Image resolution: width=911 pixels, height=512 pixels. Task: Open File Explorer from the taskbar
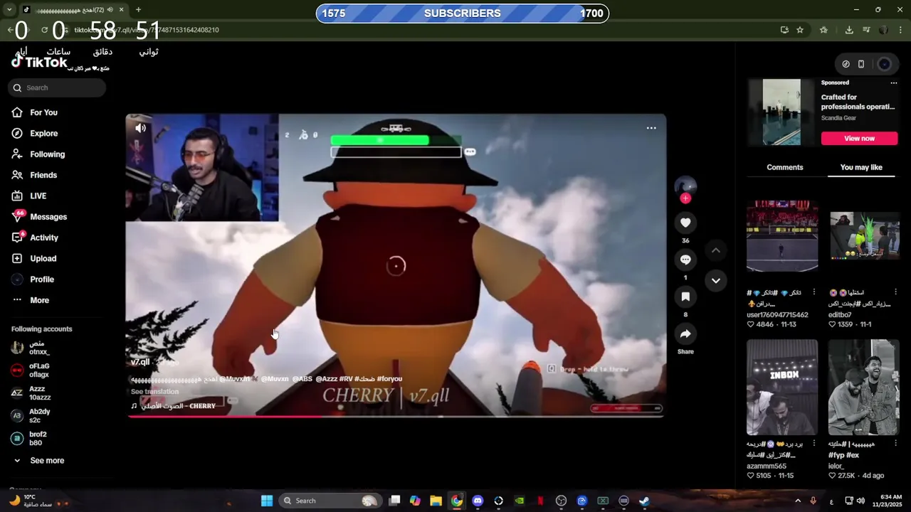[436, 501]
